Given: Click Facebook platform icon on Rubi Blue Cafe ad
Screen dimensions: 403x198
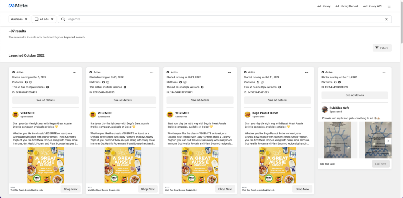Looking at the screenshot, I should (x=335, y=82).
